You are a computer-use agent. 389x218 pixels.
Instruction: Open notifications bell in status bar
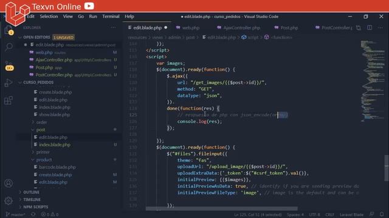point(382,214)
